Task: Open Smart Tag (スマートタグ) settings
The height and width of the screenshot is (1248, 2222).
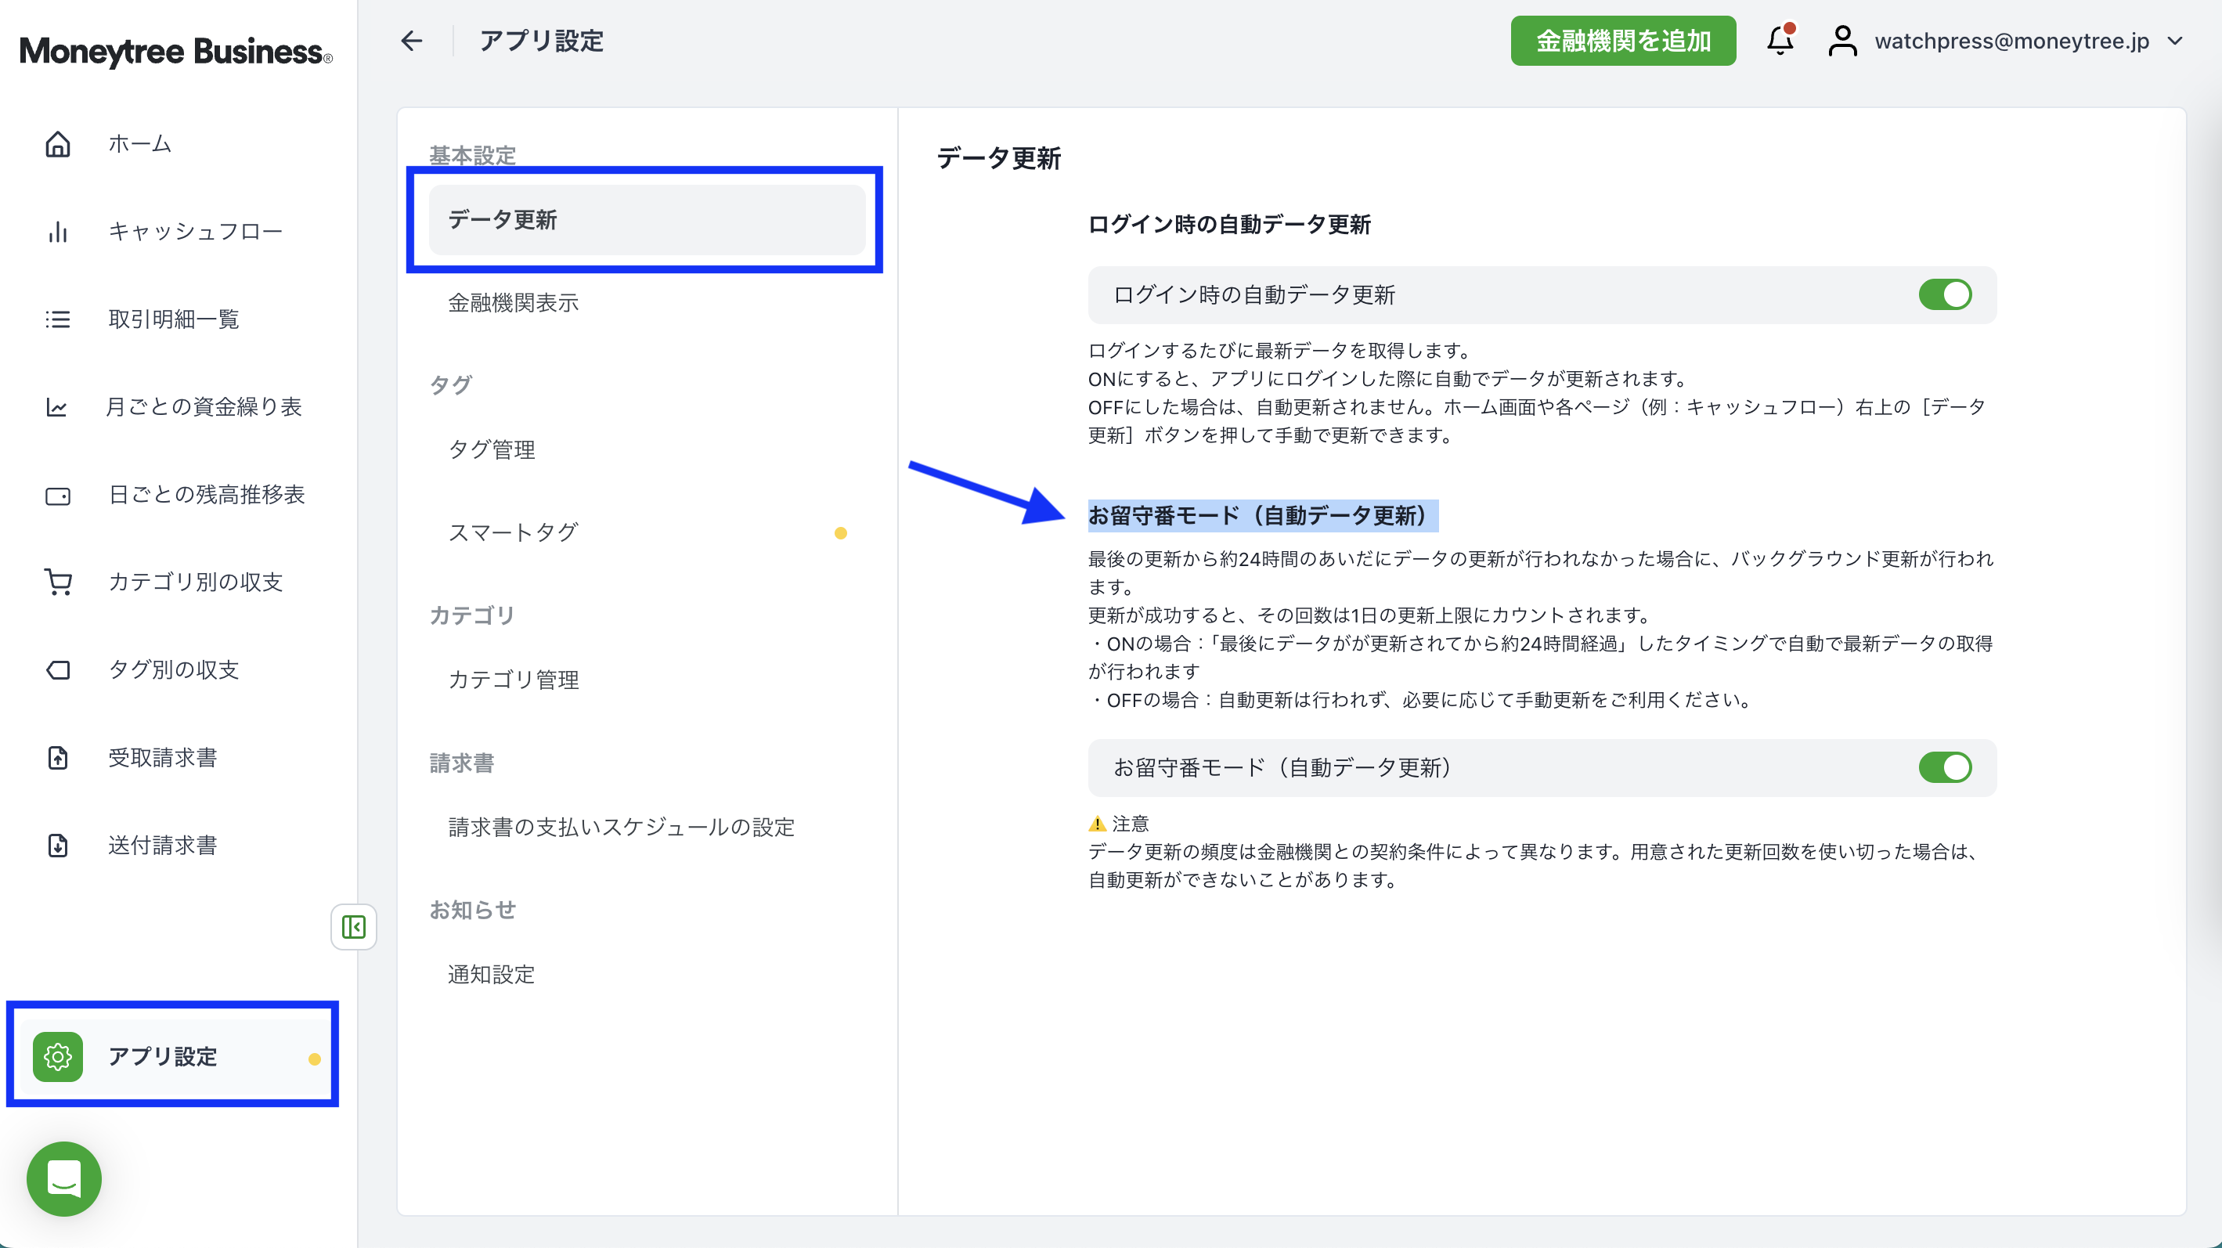Action: click(x=514, y=532)
